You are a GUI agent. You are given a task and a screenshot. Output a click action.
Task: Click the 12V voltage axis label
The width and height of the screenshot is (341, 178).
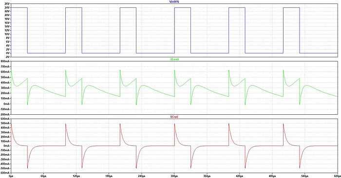tap(7, 30)
